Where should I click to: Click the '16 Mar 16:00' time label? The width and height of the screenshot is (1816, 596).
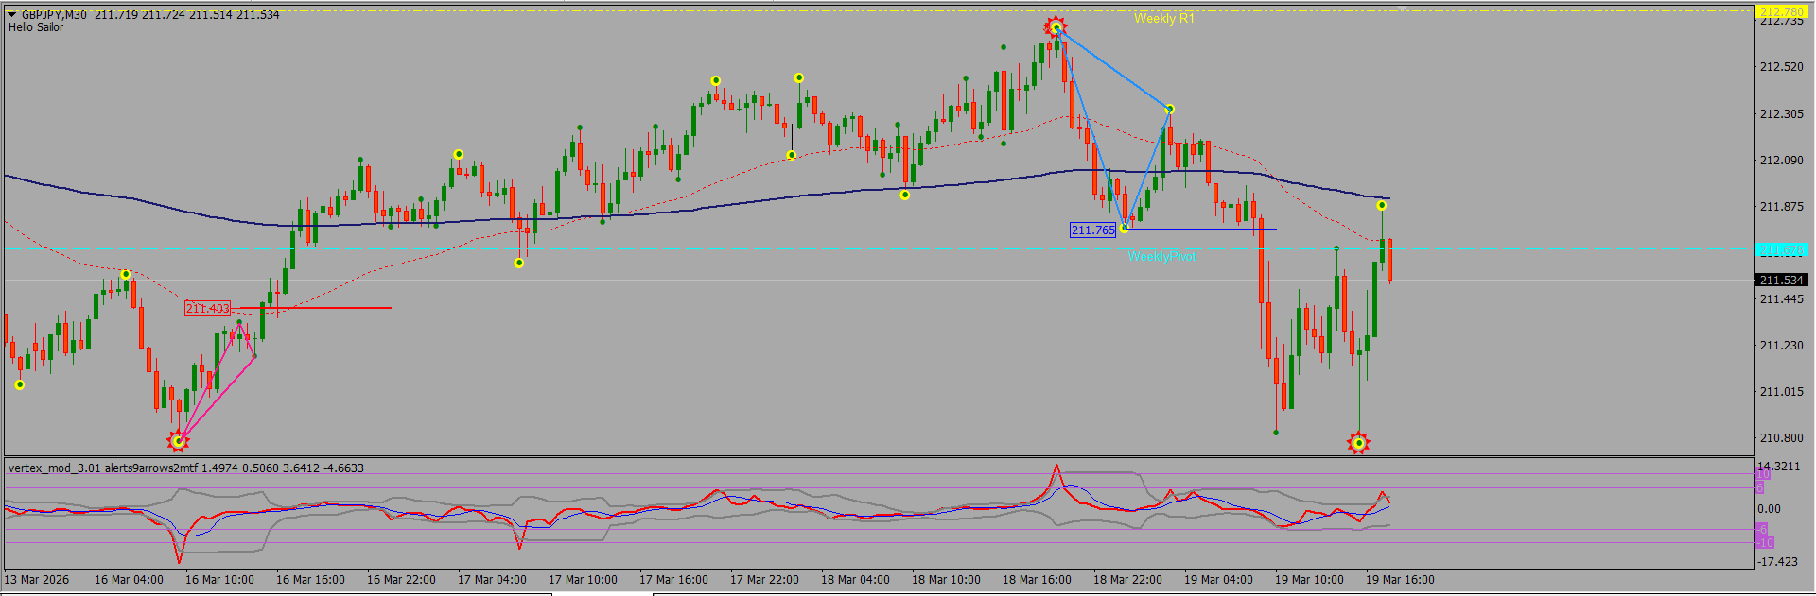tap(310, 579)
